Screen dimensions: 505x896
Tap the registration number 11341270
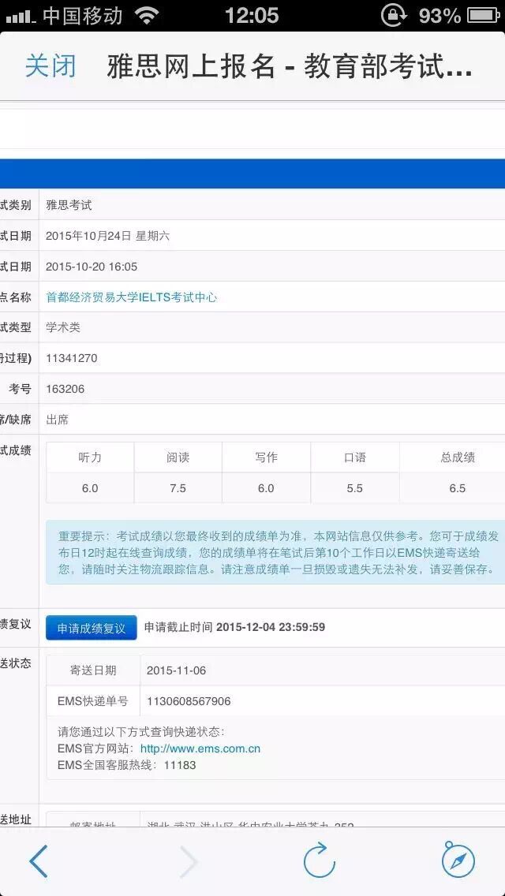pos(72,358)
